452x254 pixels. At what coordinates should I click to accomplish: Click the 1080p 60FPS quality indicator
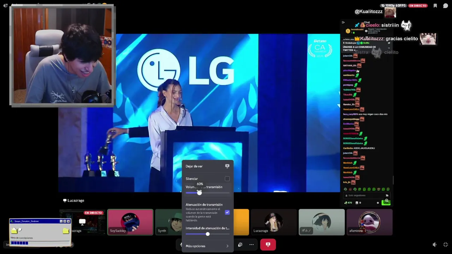coord(394,6)
